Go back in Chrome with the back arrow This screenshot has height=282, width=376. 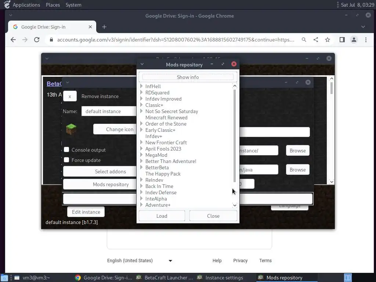[13, 40]
